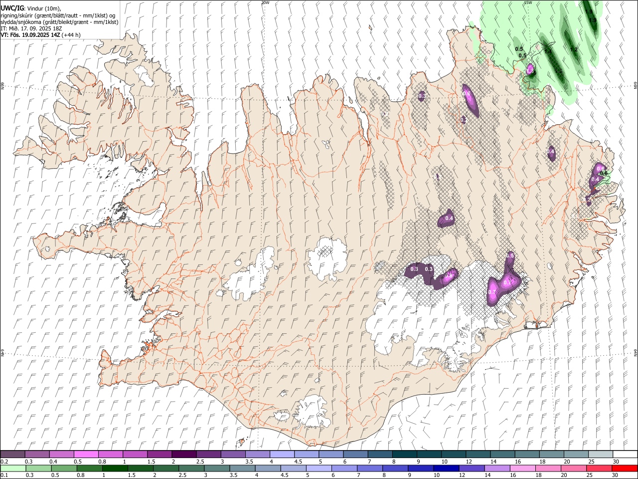Pick red lower legend swatch between 25 and 30
This screenshot has height=479, width=638.
(599, 469)
